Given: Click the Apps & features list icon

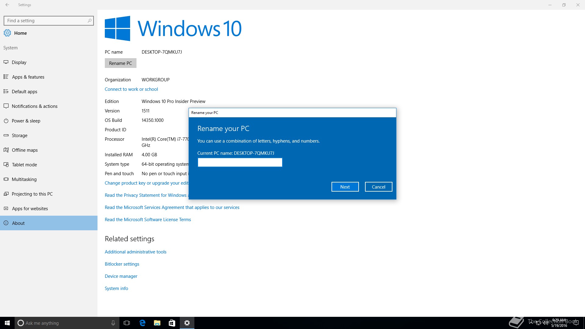Looking at the screenshot, I should [x=6, y=77].
